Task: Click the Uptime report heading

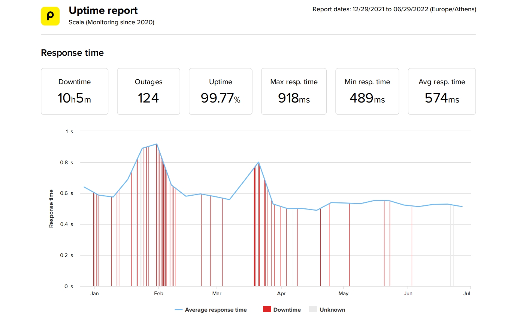Action: [x=103, y=10]
